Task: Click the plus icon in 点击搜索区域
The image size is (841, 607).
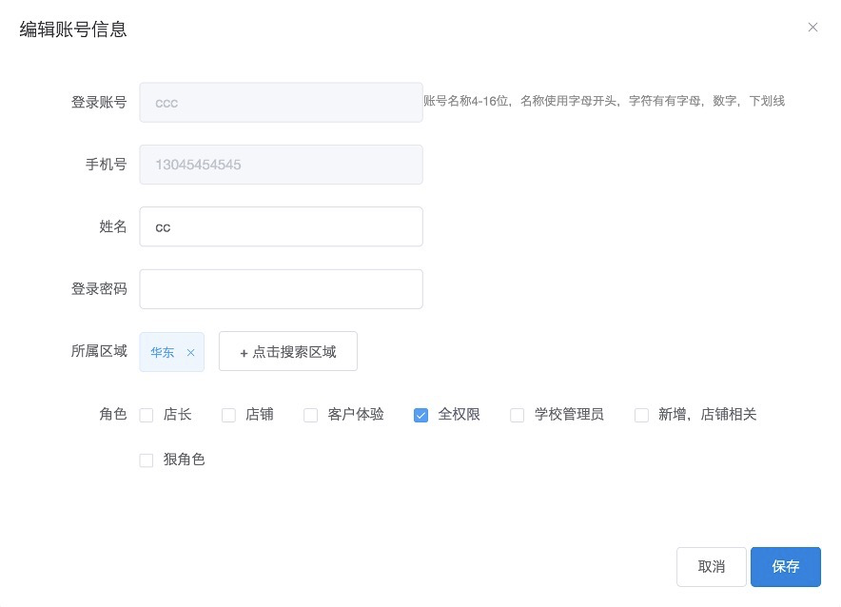Action: coord(244,353)
